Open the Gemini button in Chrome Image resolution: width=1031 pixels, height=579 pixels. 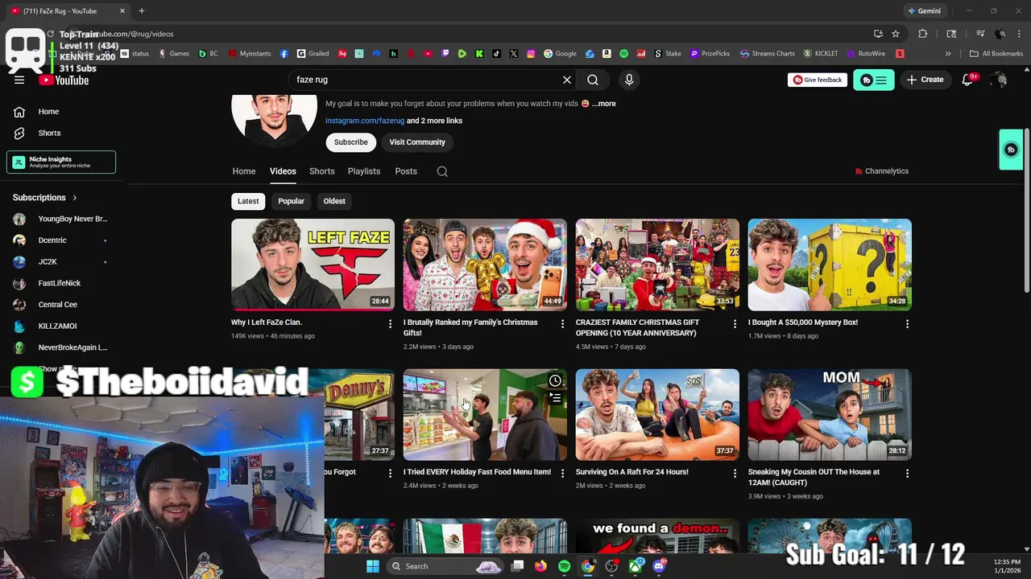point(924,11)
